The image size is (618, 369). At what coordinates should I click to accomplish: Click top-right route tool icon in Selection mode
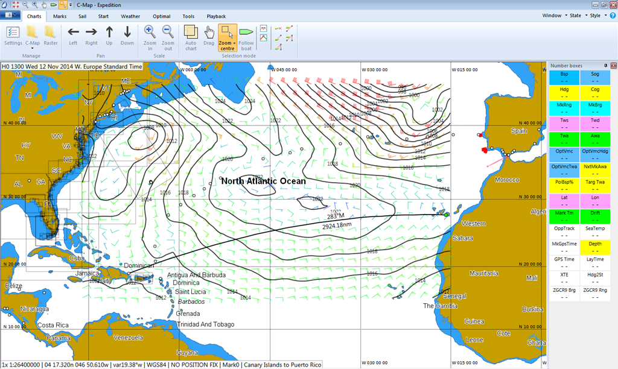coord(289,29)
